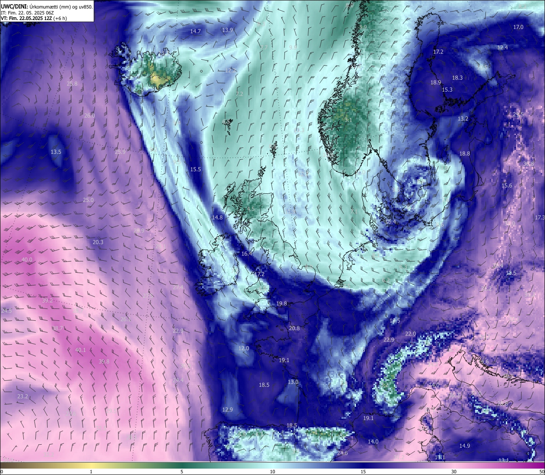The width and height of the screenshot is (545, 475).
Task: Click the 30 tick on the color scale
Action: tap(454, 472)
